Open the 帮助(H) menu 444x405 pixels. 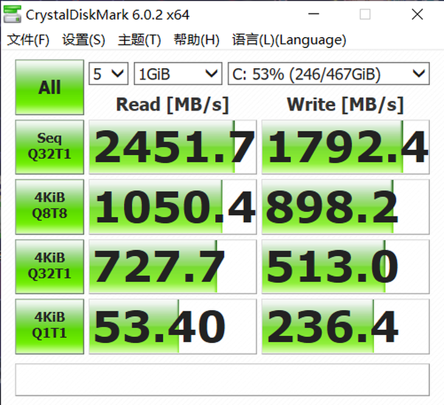pos(196,40)
